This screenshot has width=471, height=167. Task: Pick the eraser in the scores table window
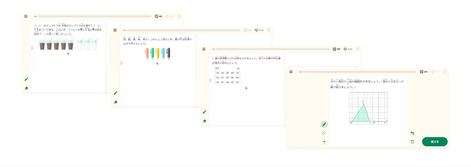[204, 121]
